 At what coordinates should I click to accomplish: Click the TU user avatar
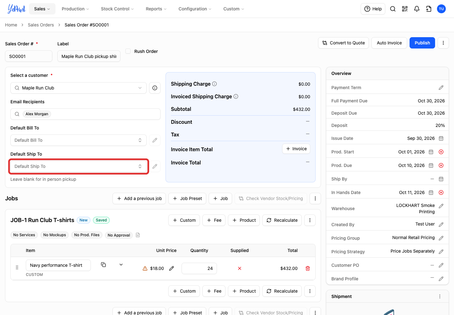pos(441,9)
